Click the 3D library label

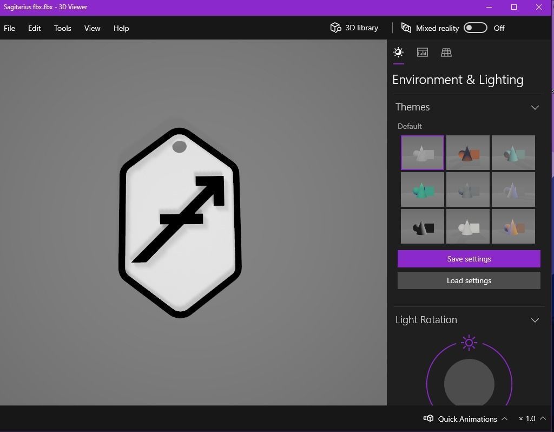362,28
